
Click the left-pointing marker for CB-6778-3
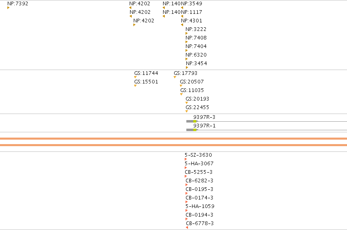pyautogui.click(x=187, y=228)
